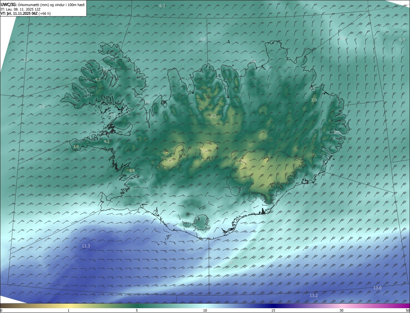Click the title line 'UWC/IG: Úrkomumætti (mm) og vindur í 100m hæð'
Viewport: 410px width, 313px height.
(43, 5)
